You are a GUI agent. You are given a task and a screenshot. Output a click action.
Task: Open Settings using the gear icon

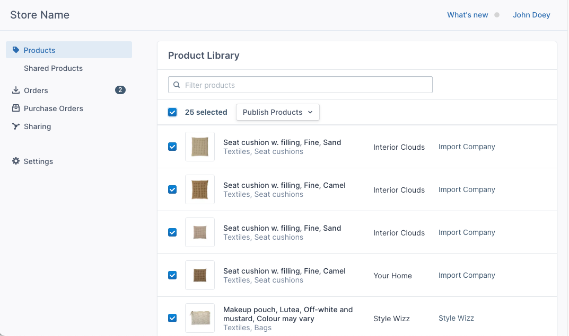[x=16, y=161]
